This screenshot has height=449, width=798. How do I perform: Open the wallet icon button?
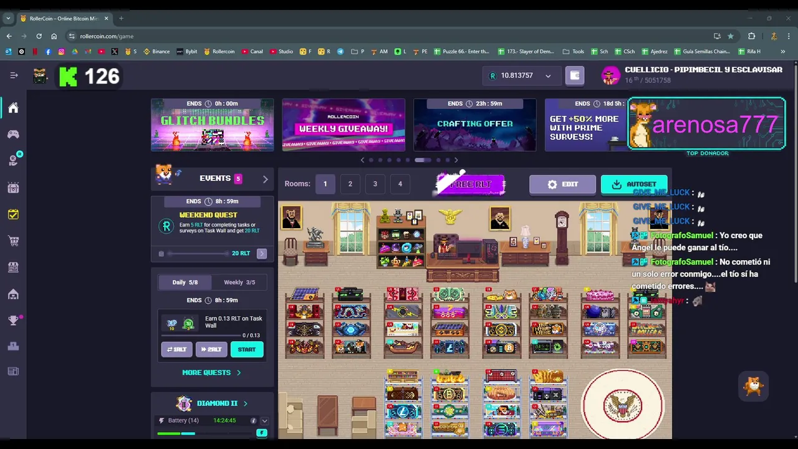(x=575, y=75)
